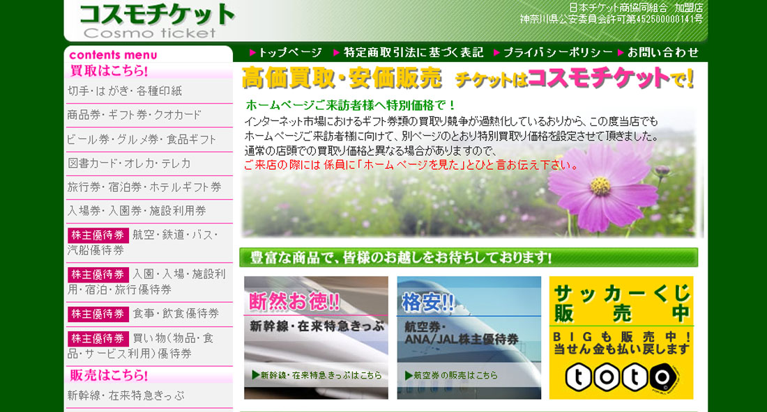Select 切手・はがき・各種印紙 in sidebar
Image resolution: width=767 pixels, height=412 pixels.
tap(125, 91)
